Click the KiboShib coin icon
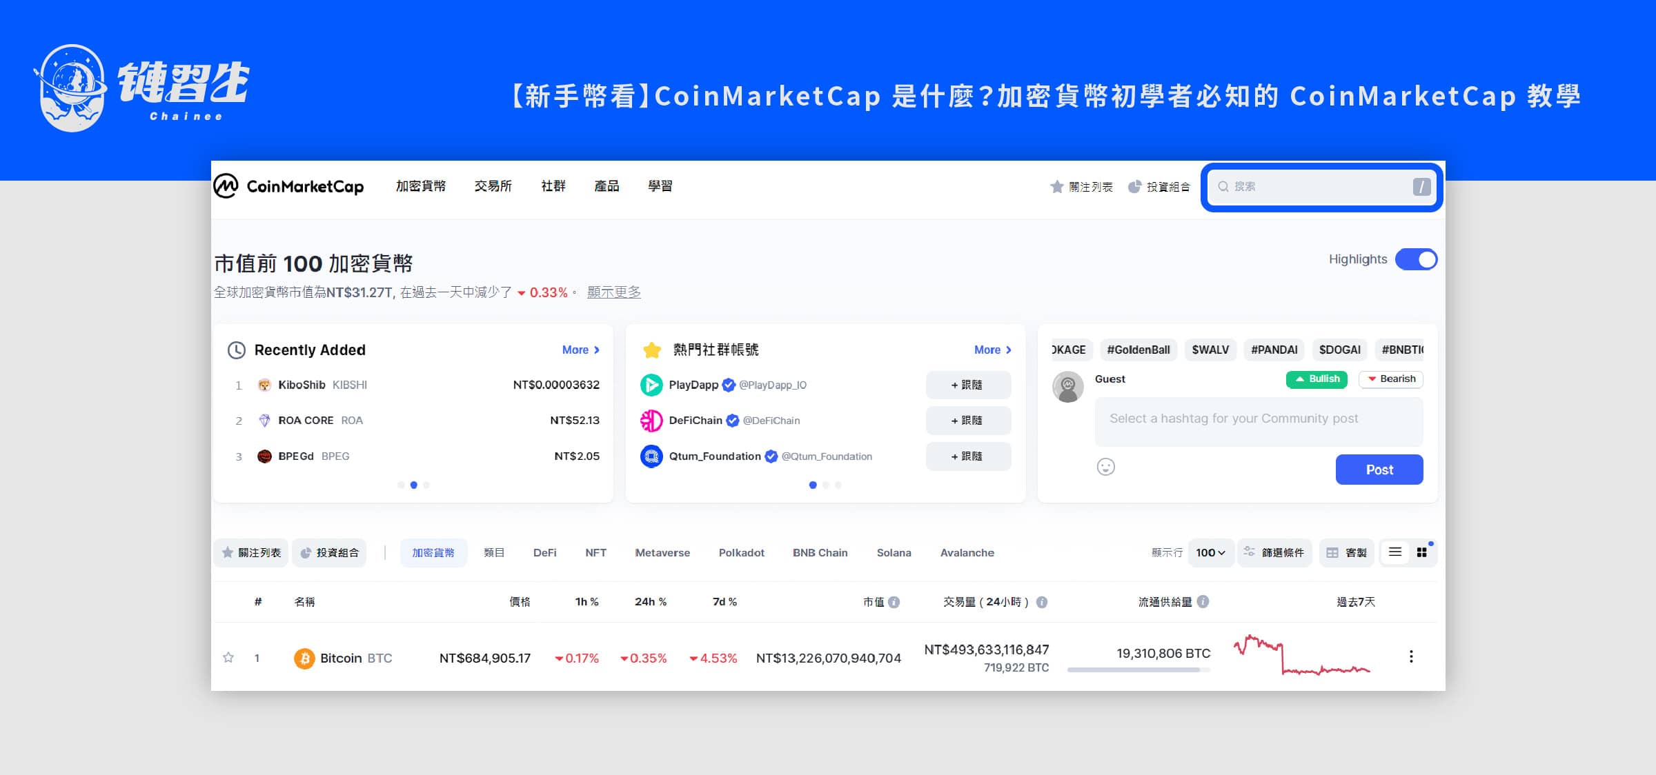Image resolution: width=1656 pixels, height=775 pixels. tap(264, 385)
